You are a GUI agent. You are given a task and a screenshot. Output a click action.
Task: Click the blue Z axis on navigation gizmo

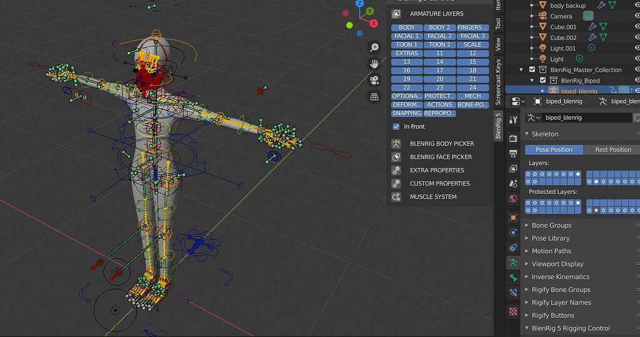click(359, 3)
